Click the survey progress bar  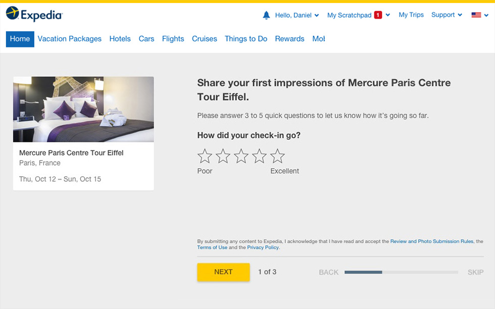click(401, 272)
